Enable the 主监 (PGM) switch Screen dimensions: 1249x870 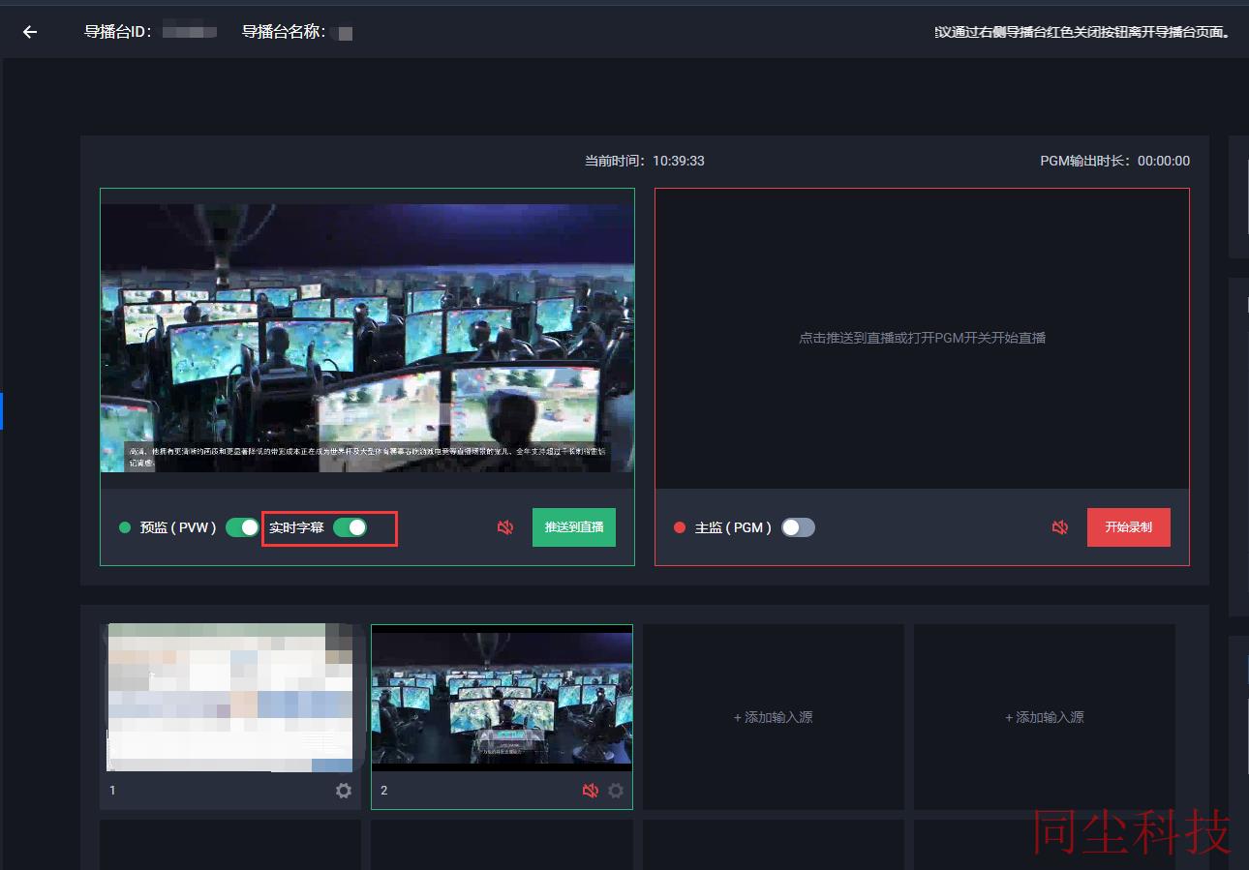798,527
